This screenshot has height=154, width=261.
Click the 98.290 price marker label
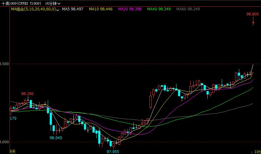27,94
